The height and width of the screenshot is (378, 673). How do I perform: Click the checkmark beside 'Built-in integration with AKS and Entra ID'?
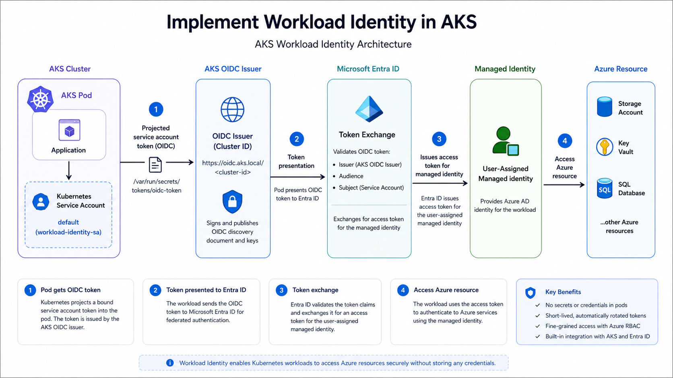537,336
